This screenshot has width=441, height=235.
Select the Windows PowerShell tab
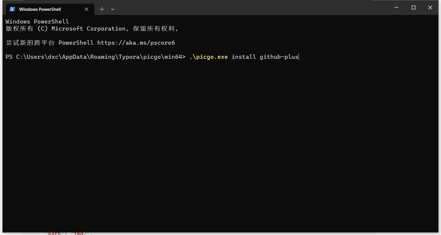coord(47,9)
